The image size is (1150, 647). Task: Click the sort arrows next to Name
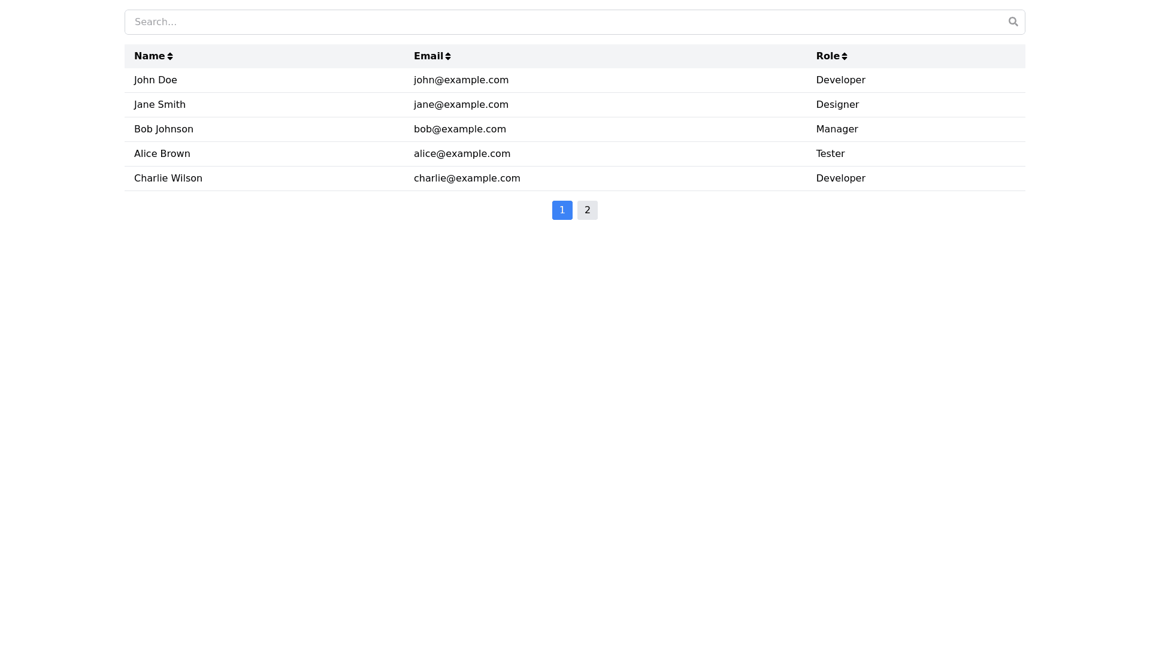click(x=170, y=56)
